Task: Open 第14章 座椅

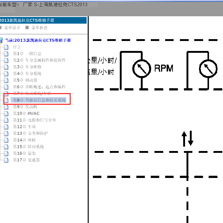Action: click(x=24, y=140)
